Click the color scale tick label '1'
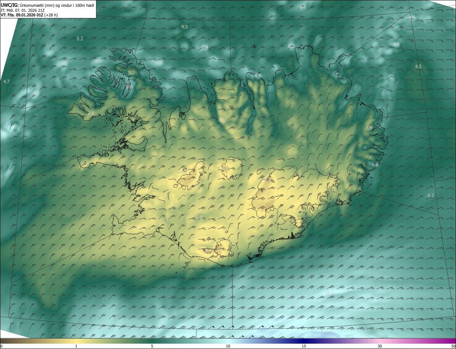Viewport: 456px width, 349px height. [76, 347]
